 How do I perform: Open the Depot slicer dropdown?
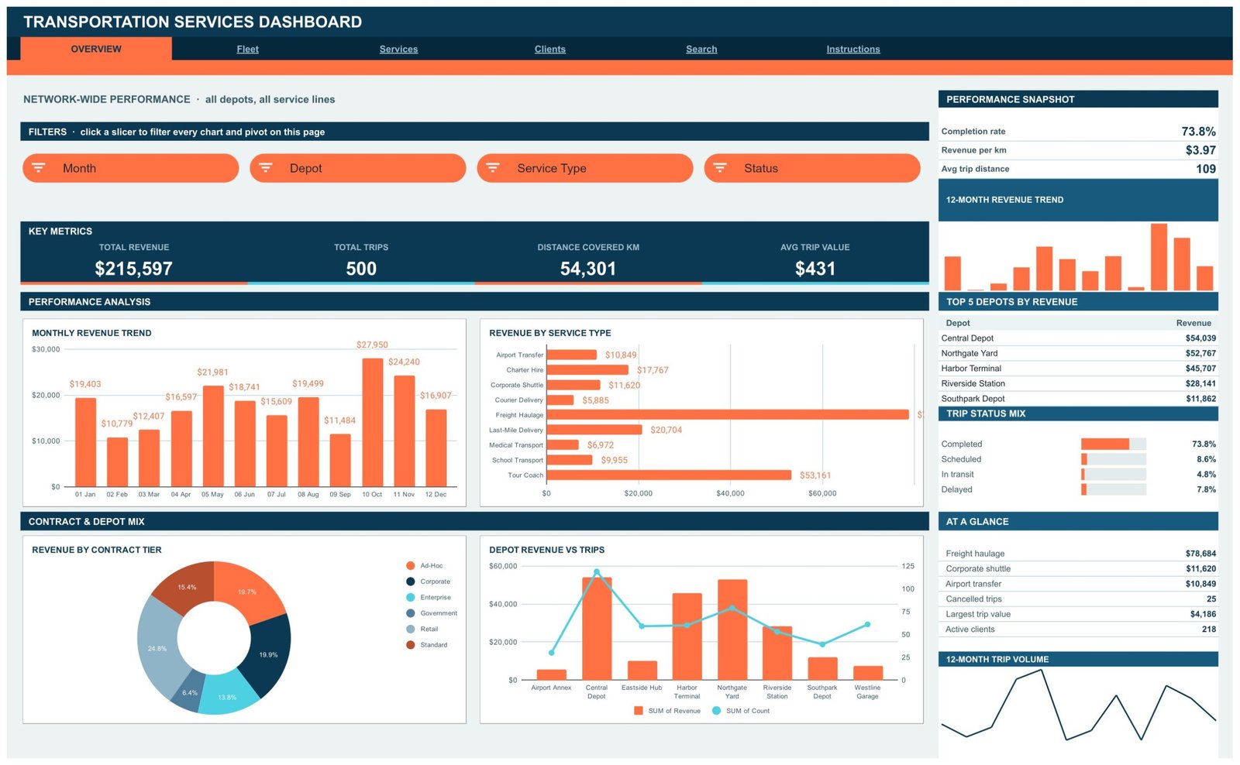pyautogui.click(x=357, y=168)
